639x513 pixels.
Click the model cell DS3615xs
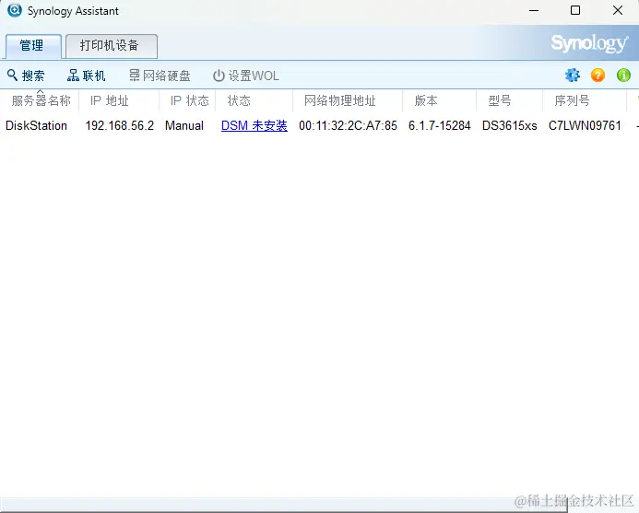509,126
